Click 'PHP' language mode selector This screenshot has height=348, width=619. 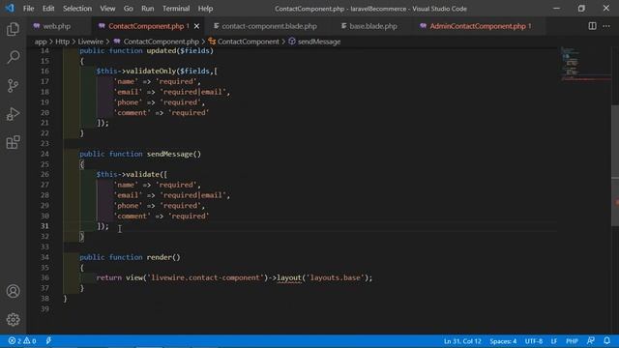tap(572, 341)
